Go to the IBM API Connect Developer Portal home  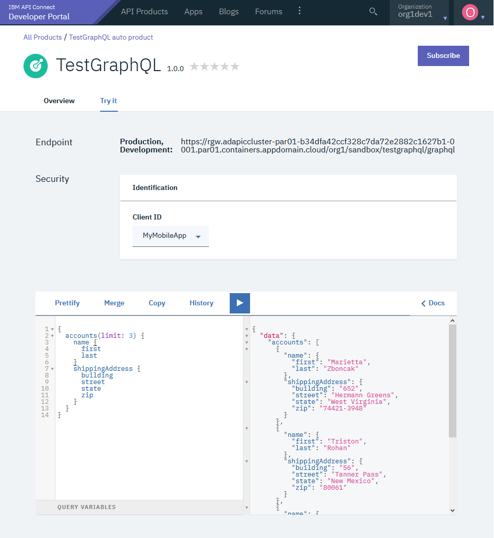(39, 12)
